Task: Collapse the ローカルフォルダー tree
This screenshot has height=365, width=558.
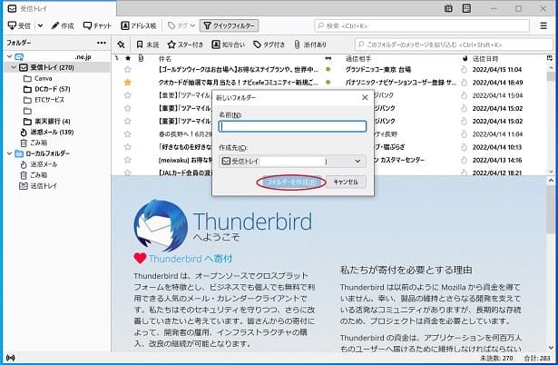Action: (10, 153)
